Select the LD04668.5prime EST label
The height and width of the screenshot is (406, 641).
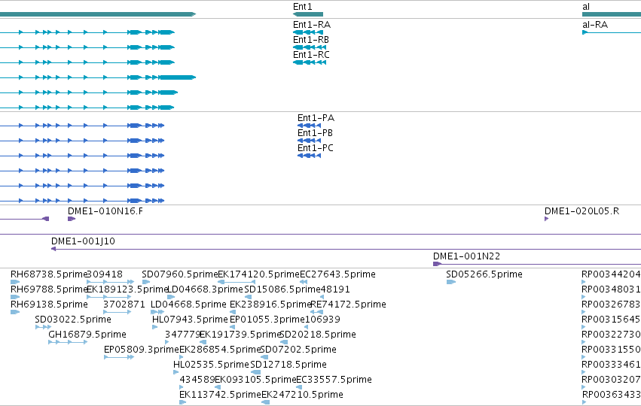(x=188, y=304)
